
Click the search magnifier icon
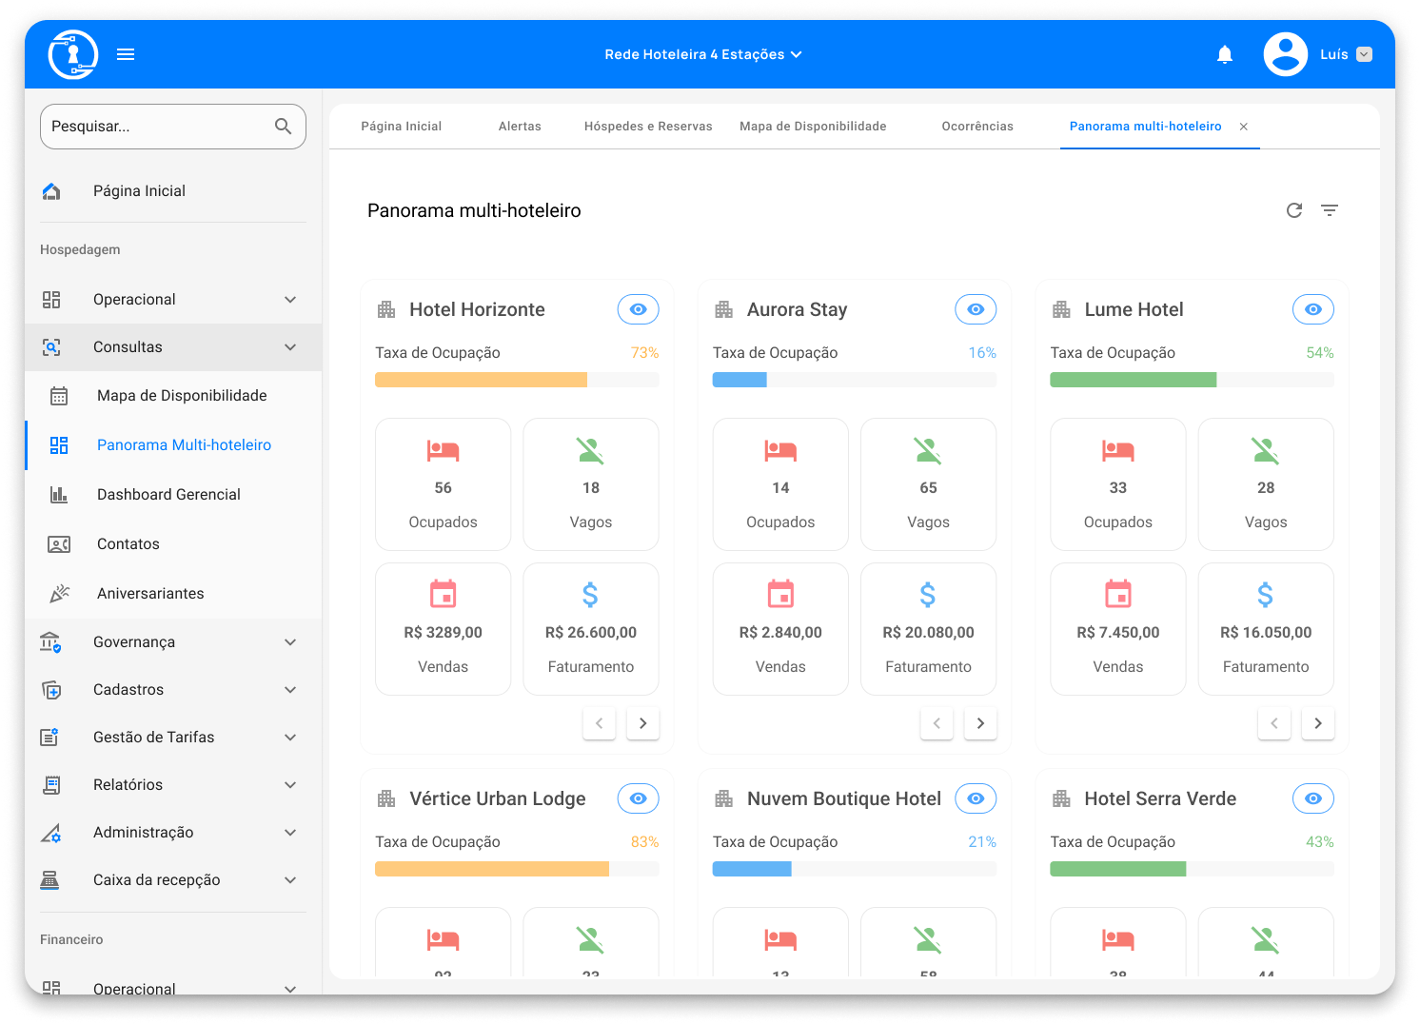pyautogui.click(x=283, y=127)
